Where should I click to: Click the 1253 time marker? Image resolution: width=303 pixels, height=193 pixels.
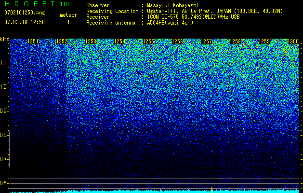click(91, 41)
